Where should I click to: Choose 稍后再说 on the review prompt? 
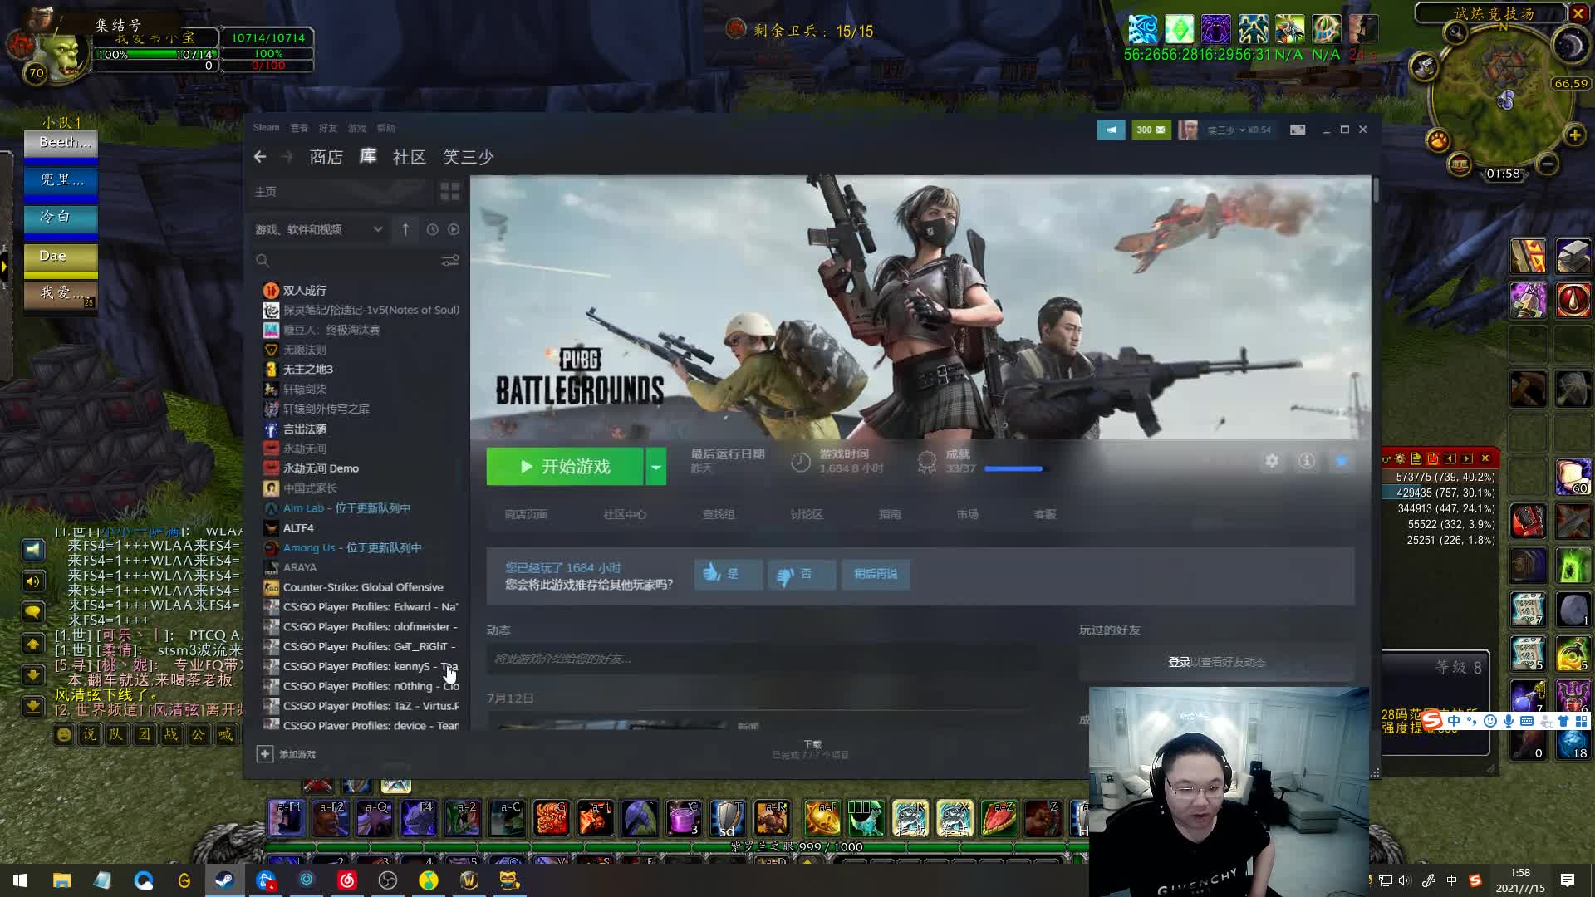point(876,574)
